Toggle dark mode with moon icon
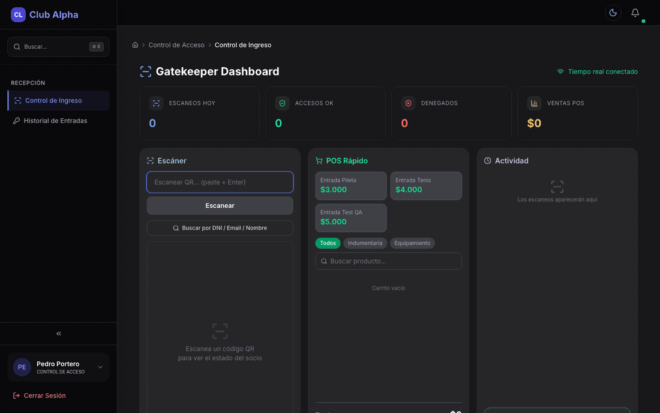 [x=613, y=13]
